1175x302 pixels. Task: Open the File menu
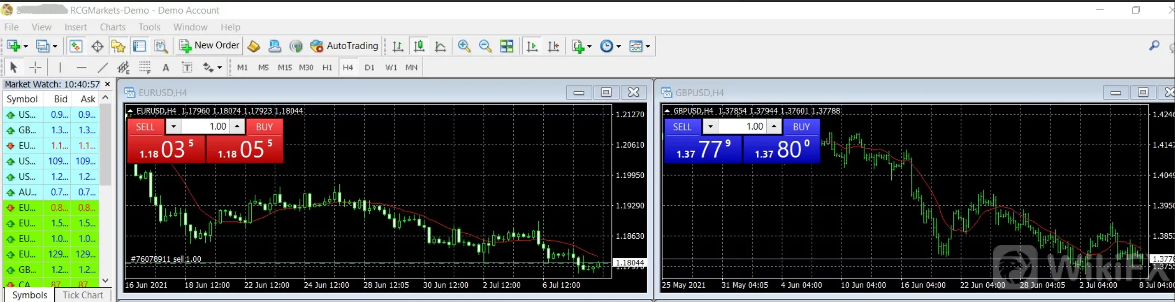[x=11, y=27]
